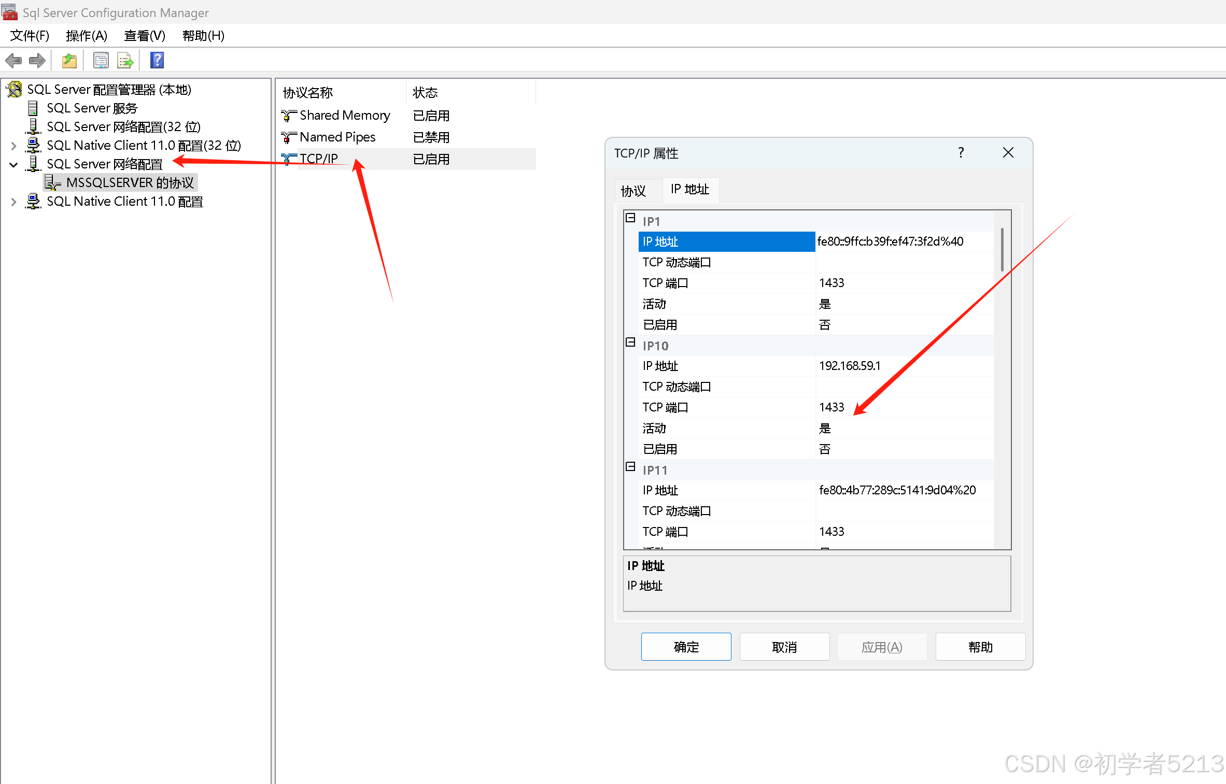Click the properties list vertical scrollbar

(x=1002, y=250)
